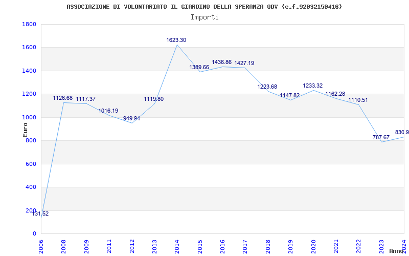
Task: Click the 600 tick on the y-axis
Action: coord(31,164)
